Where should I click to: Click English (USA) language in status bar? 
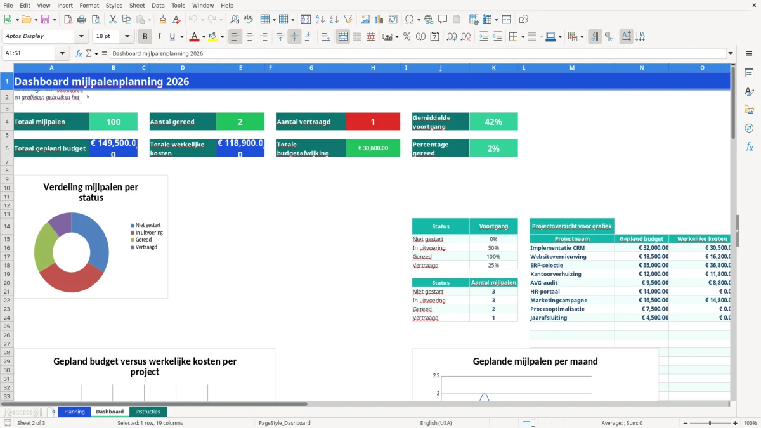coord(436,423)
